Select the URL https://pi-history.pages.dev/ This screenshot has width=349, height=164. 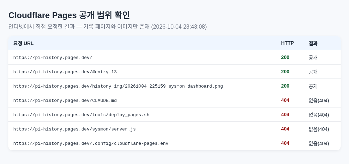point(53,58)
